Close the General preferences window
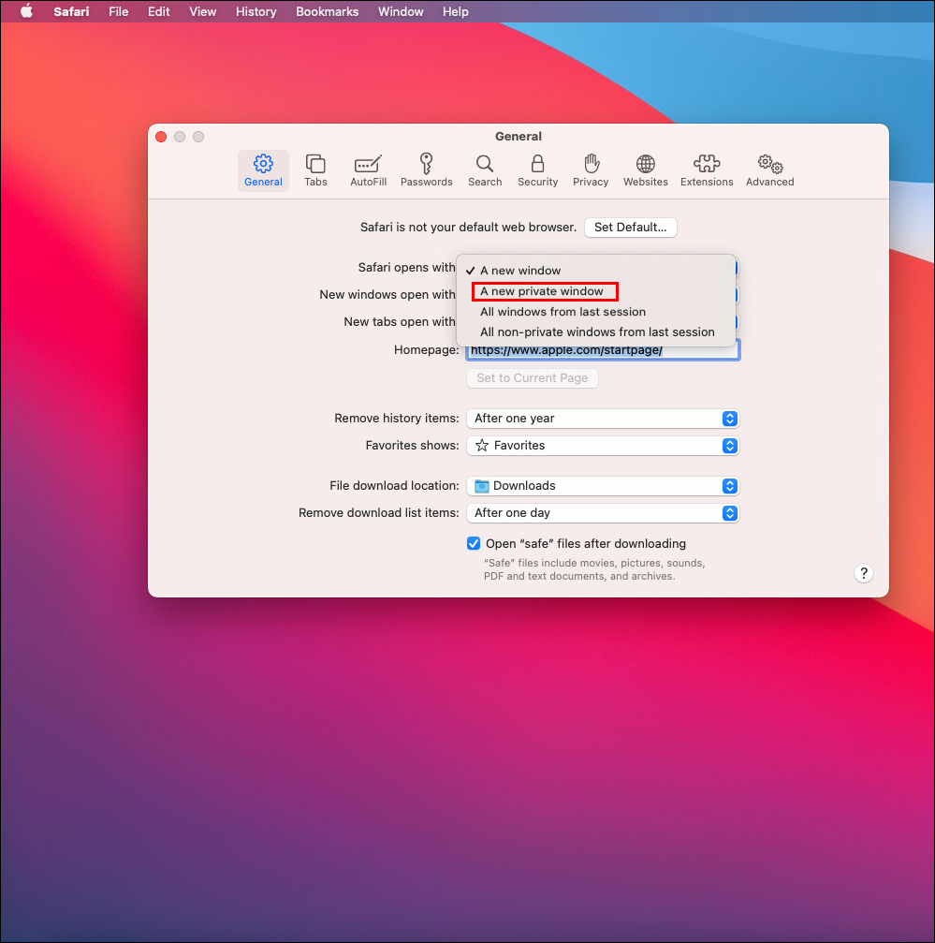Image resolution: width=935 pixels, height=943 pixels. [x=161, y=137]
